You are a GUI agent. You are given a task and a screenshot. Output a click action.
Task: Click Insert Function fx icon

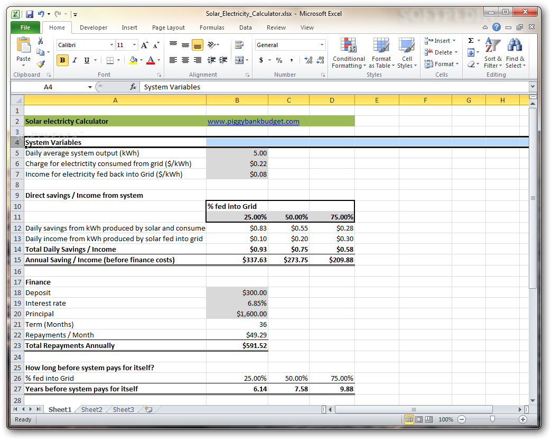click(133, 87)
